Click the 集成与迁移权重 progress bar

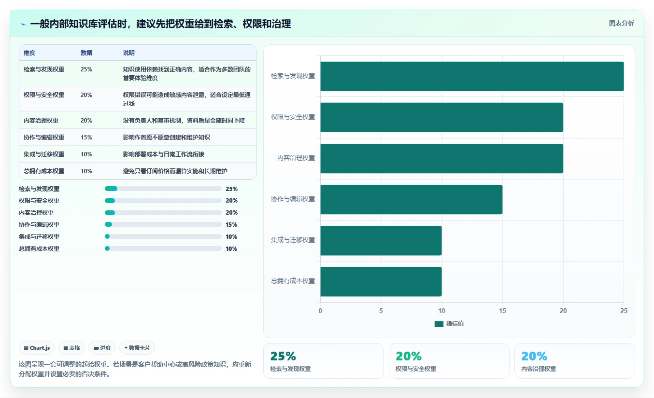point(163,237)
